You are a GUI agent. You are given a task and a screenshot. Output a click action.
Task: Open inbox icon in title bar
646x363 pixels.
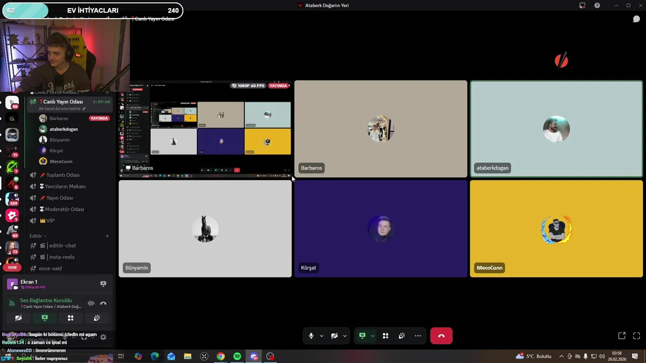582,6
